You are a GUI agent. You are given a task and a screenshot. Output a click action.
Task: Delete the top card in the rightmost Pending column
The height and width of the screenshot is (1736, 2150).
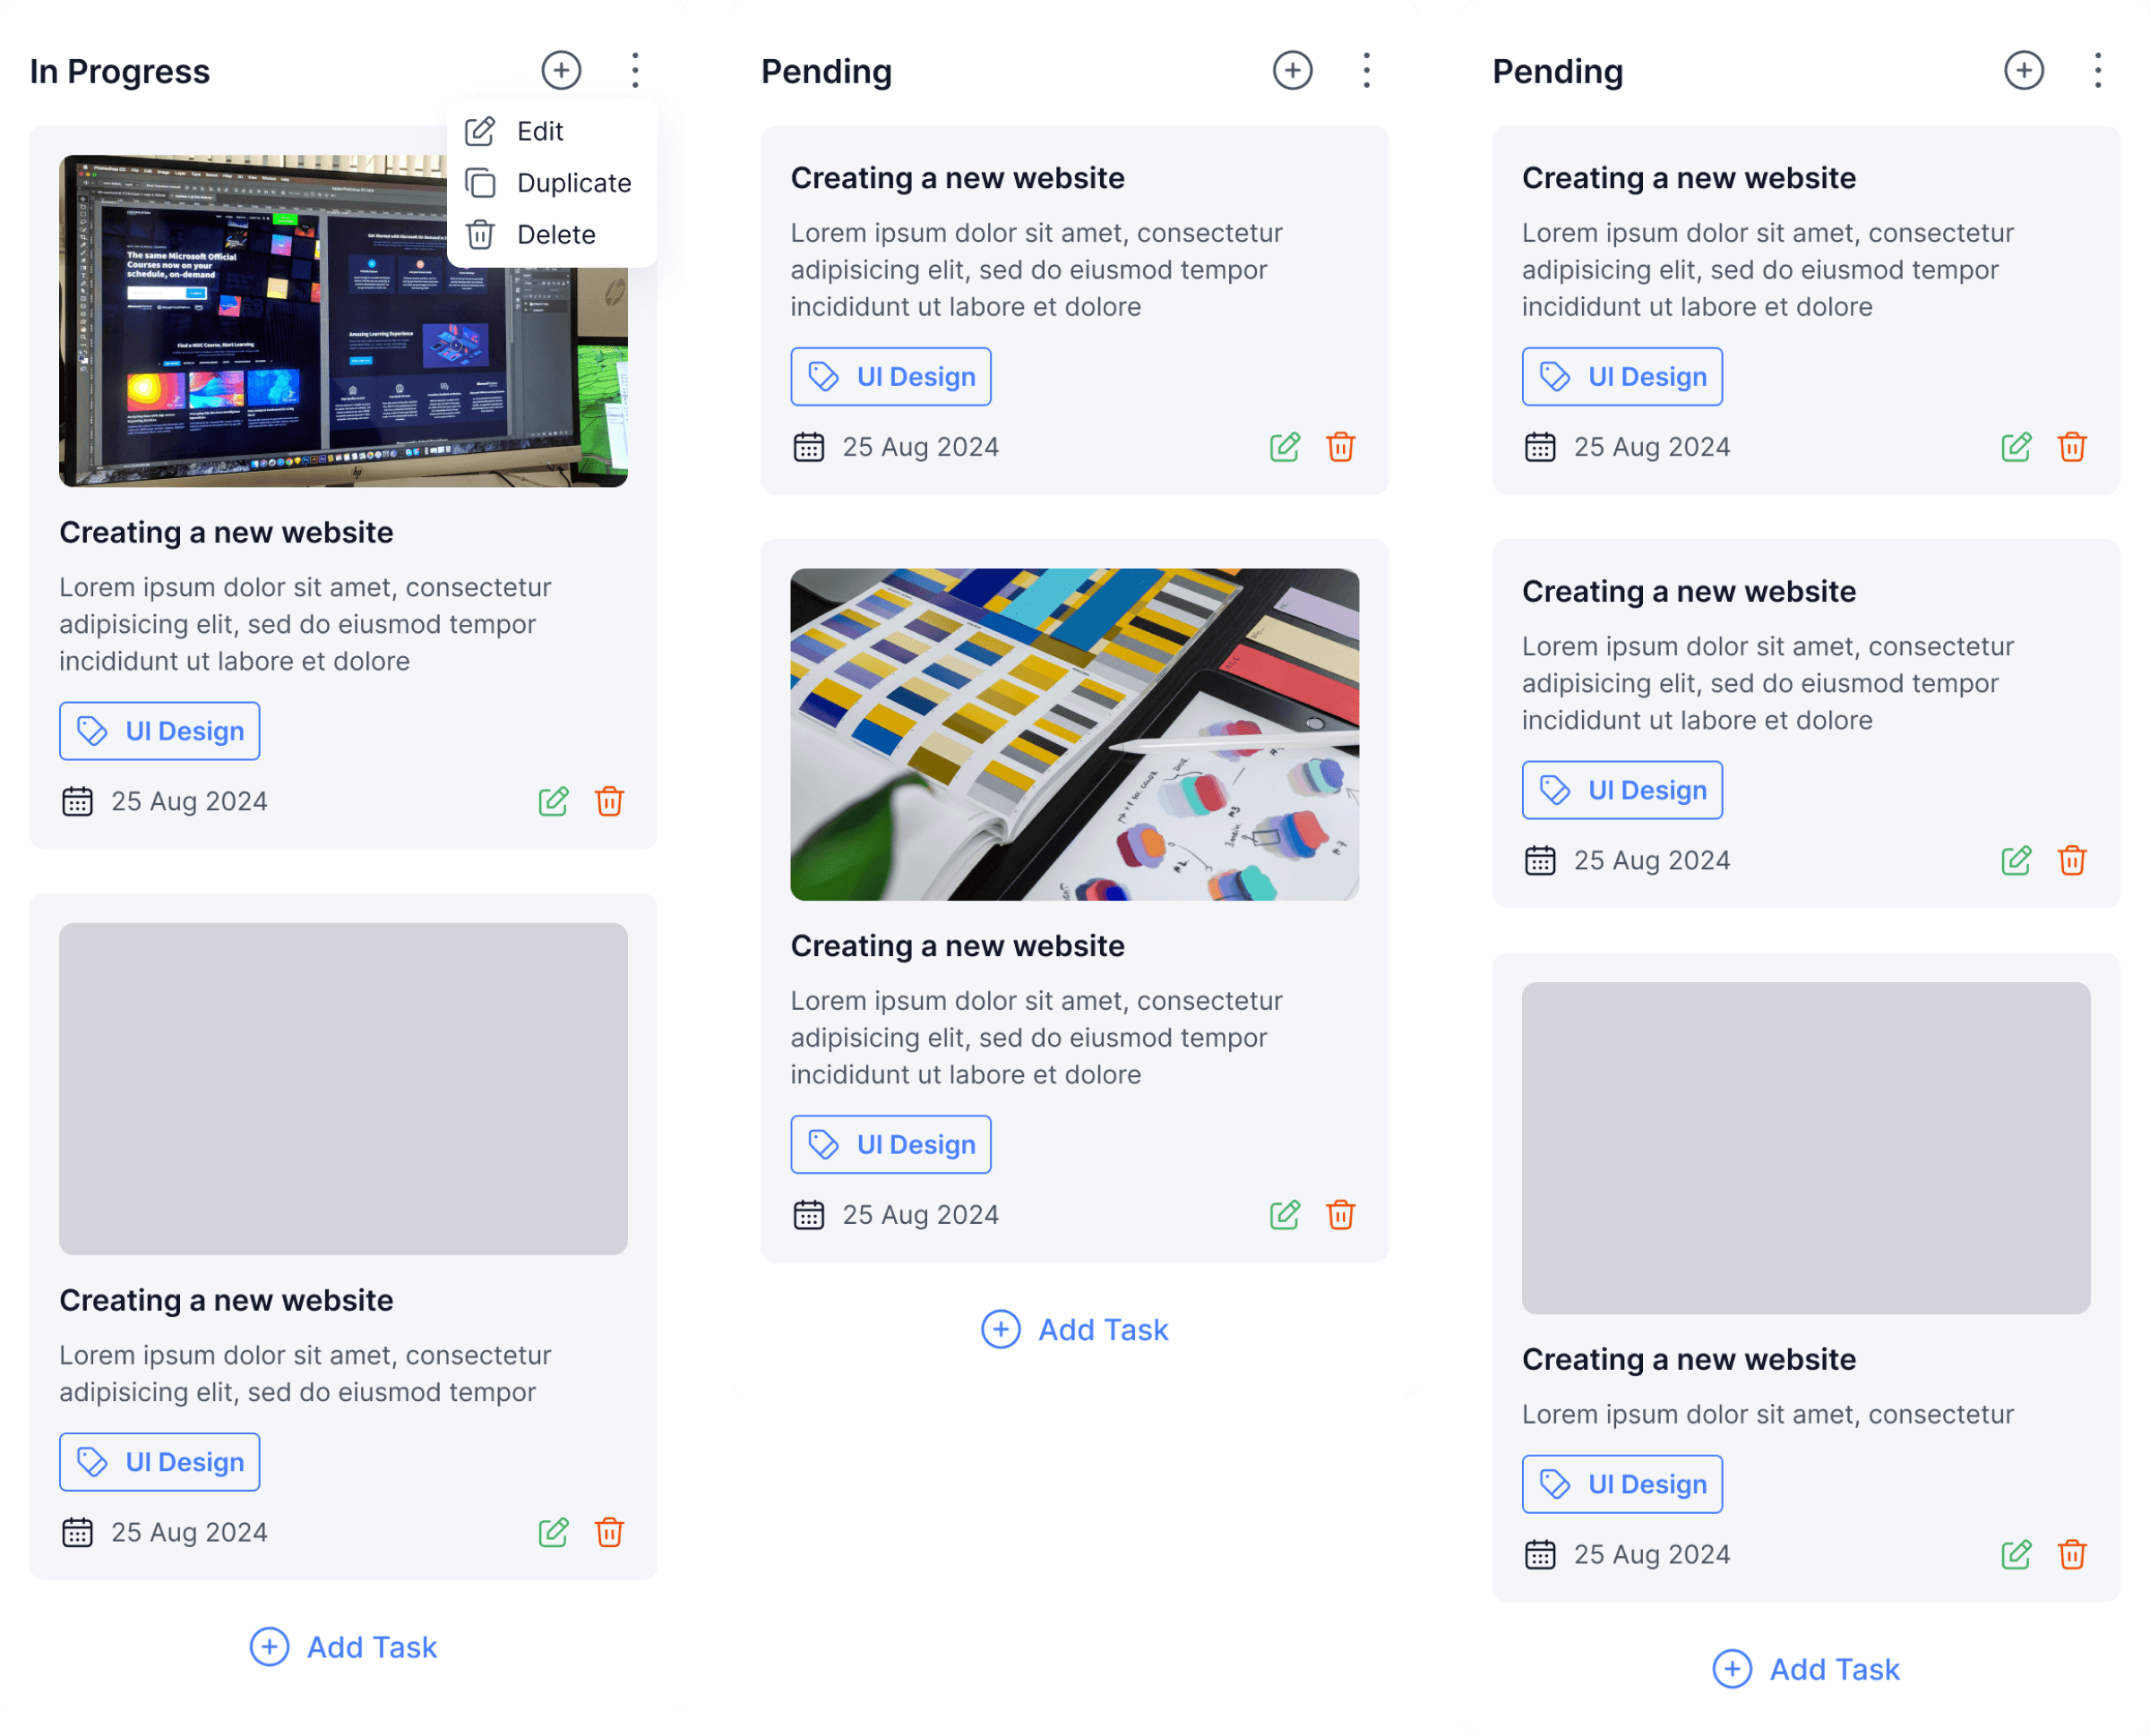tap(2072, 447)
